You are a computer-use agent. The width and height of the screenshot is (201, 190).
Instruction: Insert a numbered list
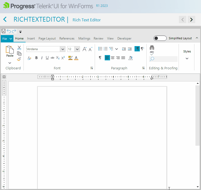click(x=106, y=49)
